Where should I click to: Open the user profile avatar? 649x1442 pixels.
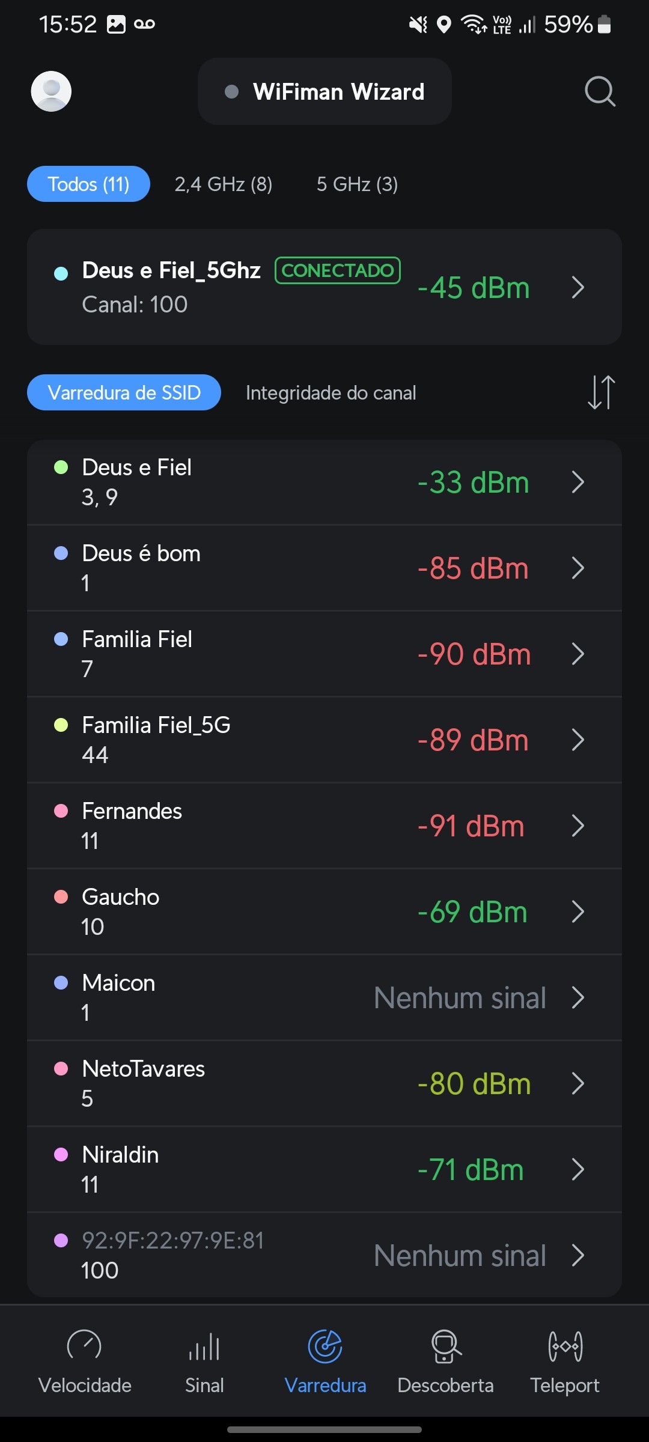coord(51,91)
